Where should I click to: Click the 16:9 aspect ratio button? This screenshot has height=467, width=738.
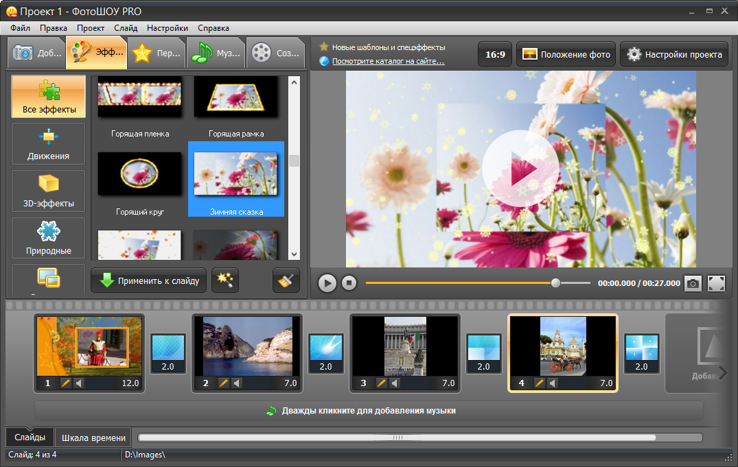point(495,55)
